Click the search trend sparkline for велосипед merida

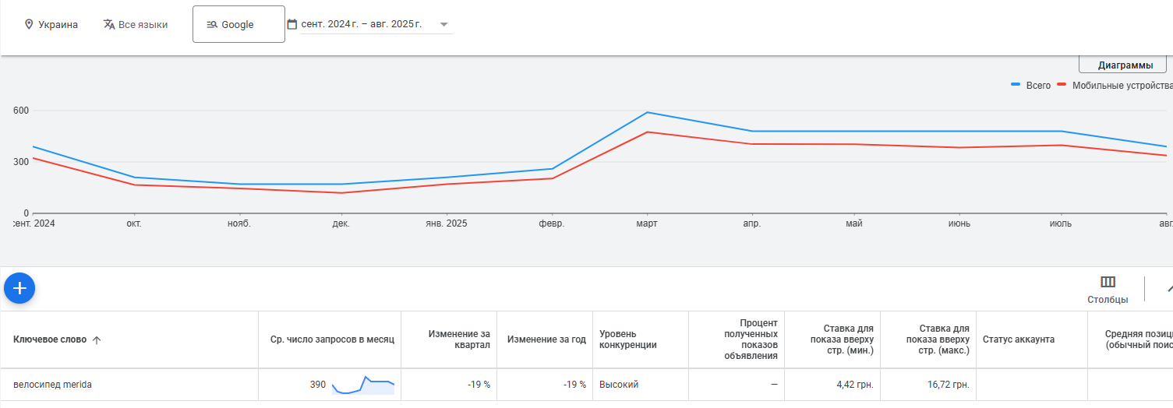(x=363, y=385)
